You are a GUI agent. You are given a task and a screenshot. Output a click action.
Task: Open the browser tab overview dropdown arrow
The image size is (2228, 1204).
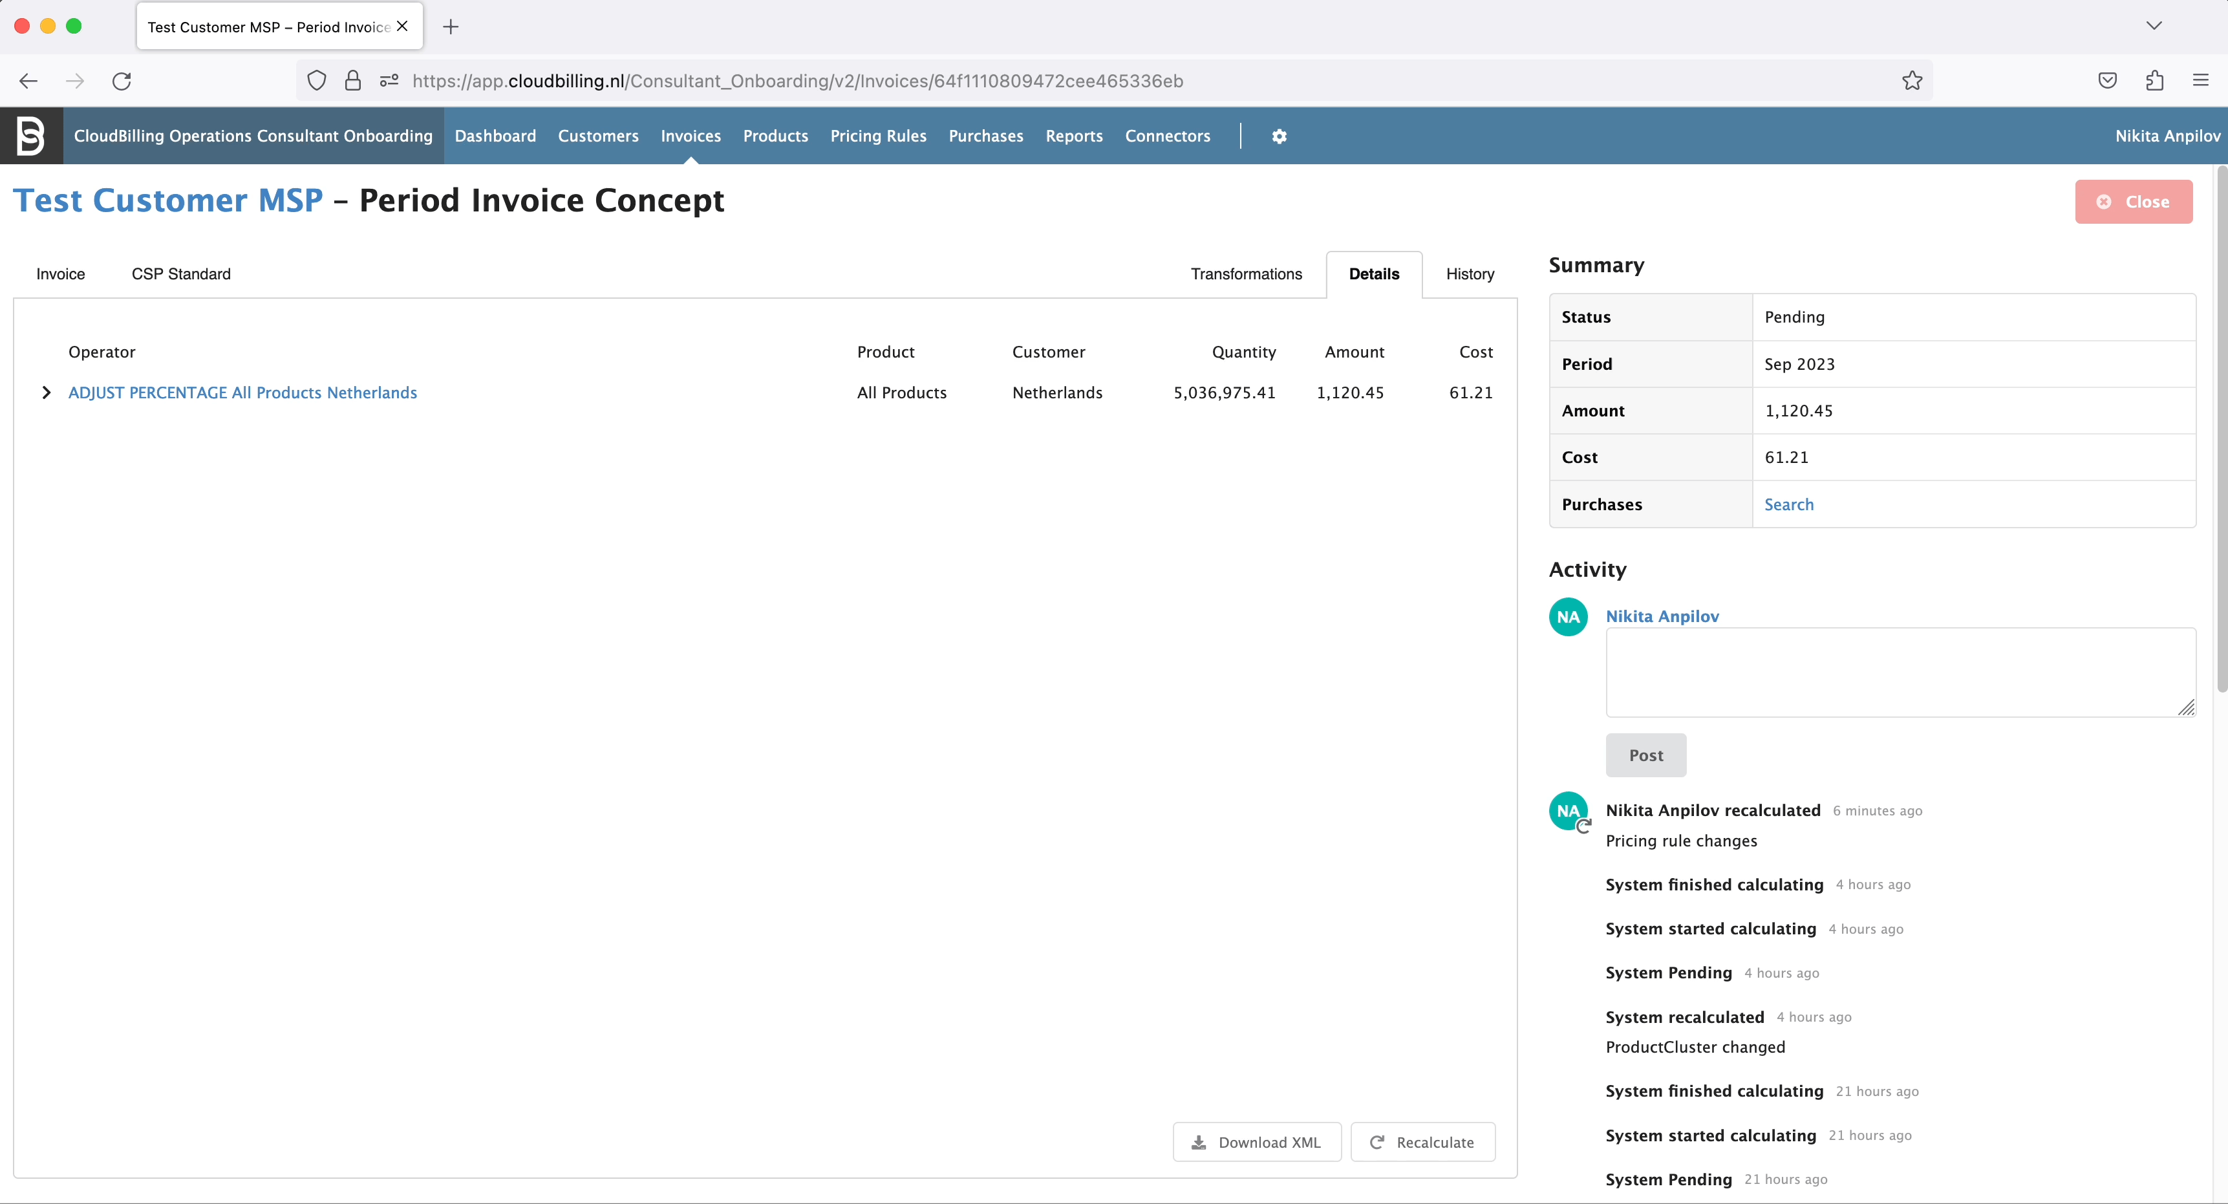tap(2154, 25)
